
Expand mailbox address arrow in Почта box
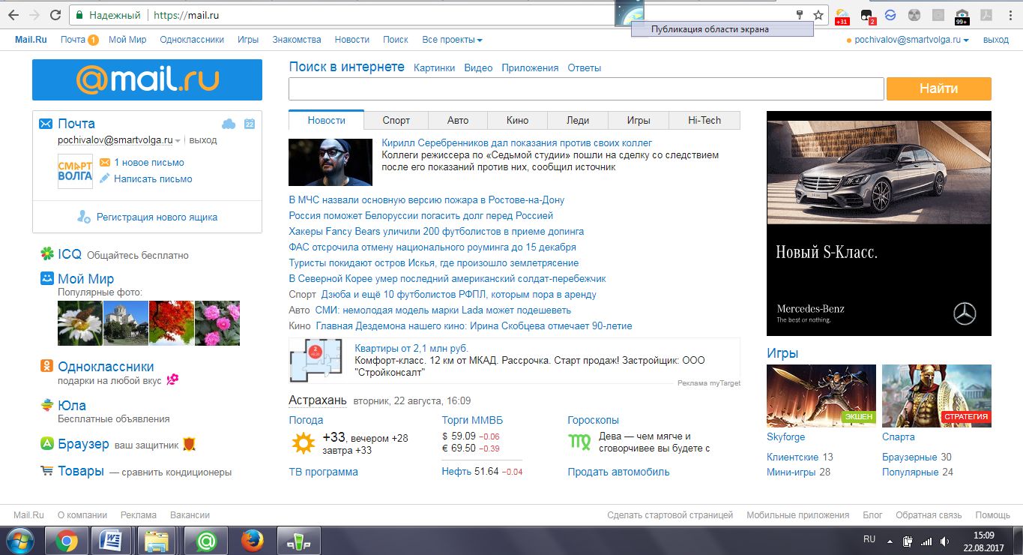[x=178, y=140]
